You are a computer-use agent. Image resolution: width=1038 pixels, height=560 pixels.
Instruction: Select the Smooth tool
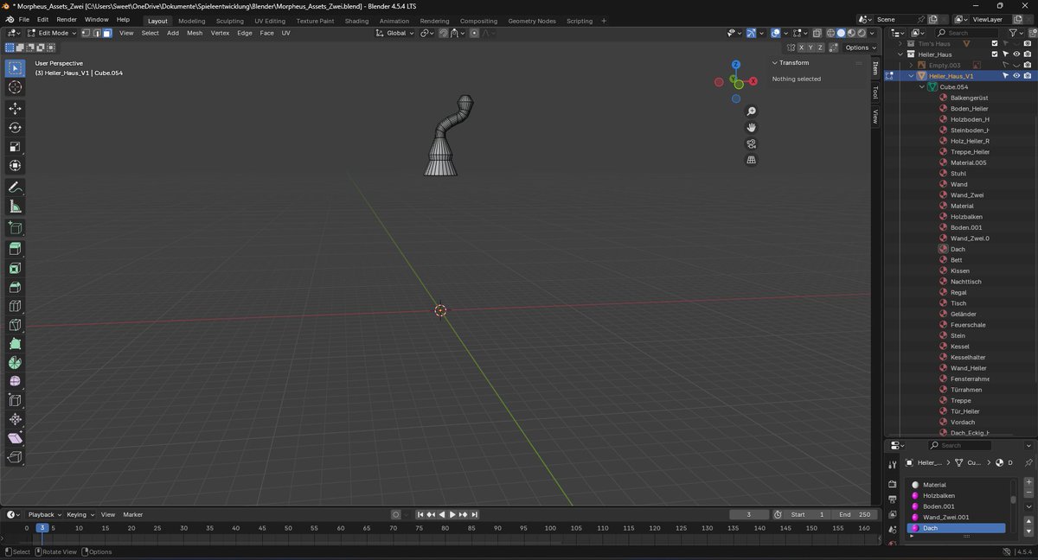click(x=15, y=381)
